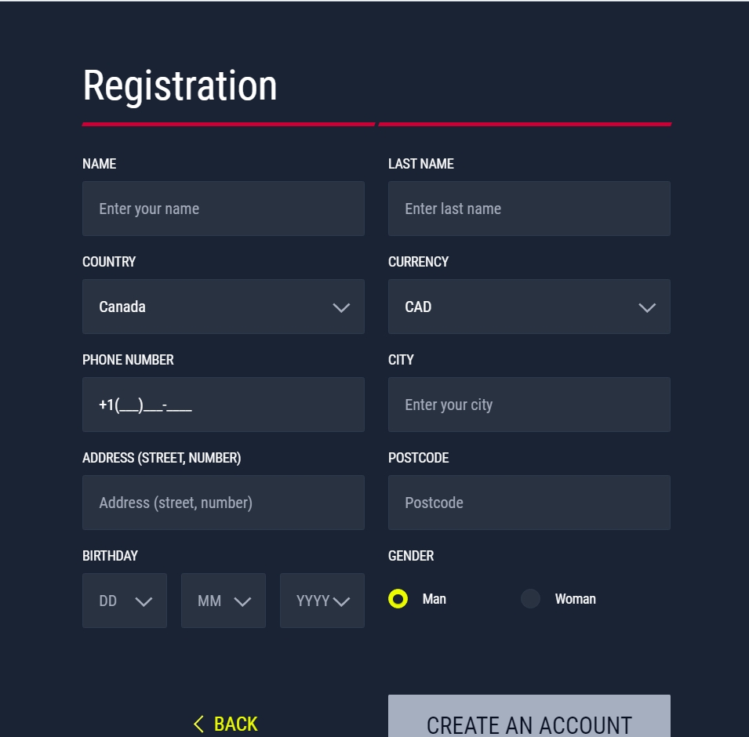
Task: Click the Postcode input field
Action: point(529,503)
